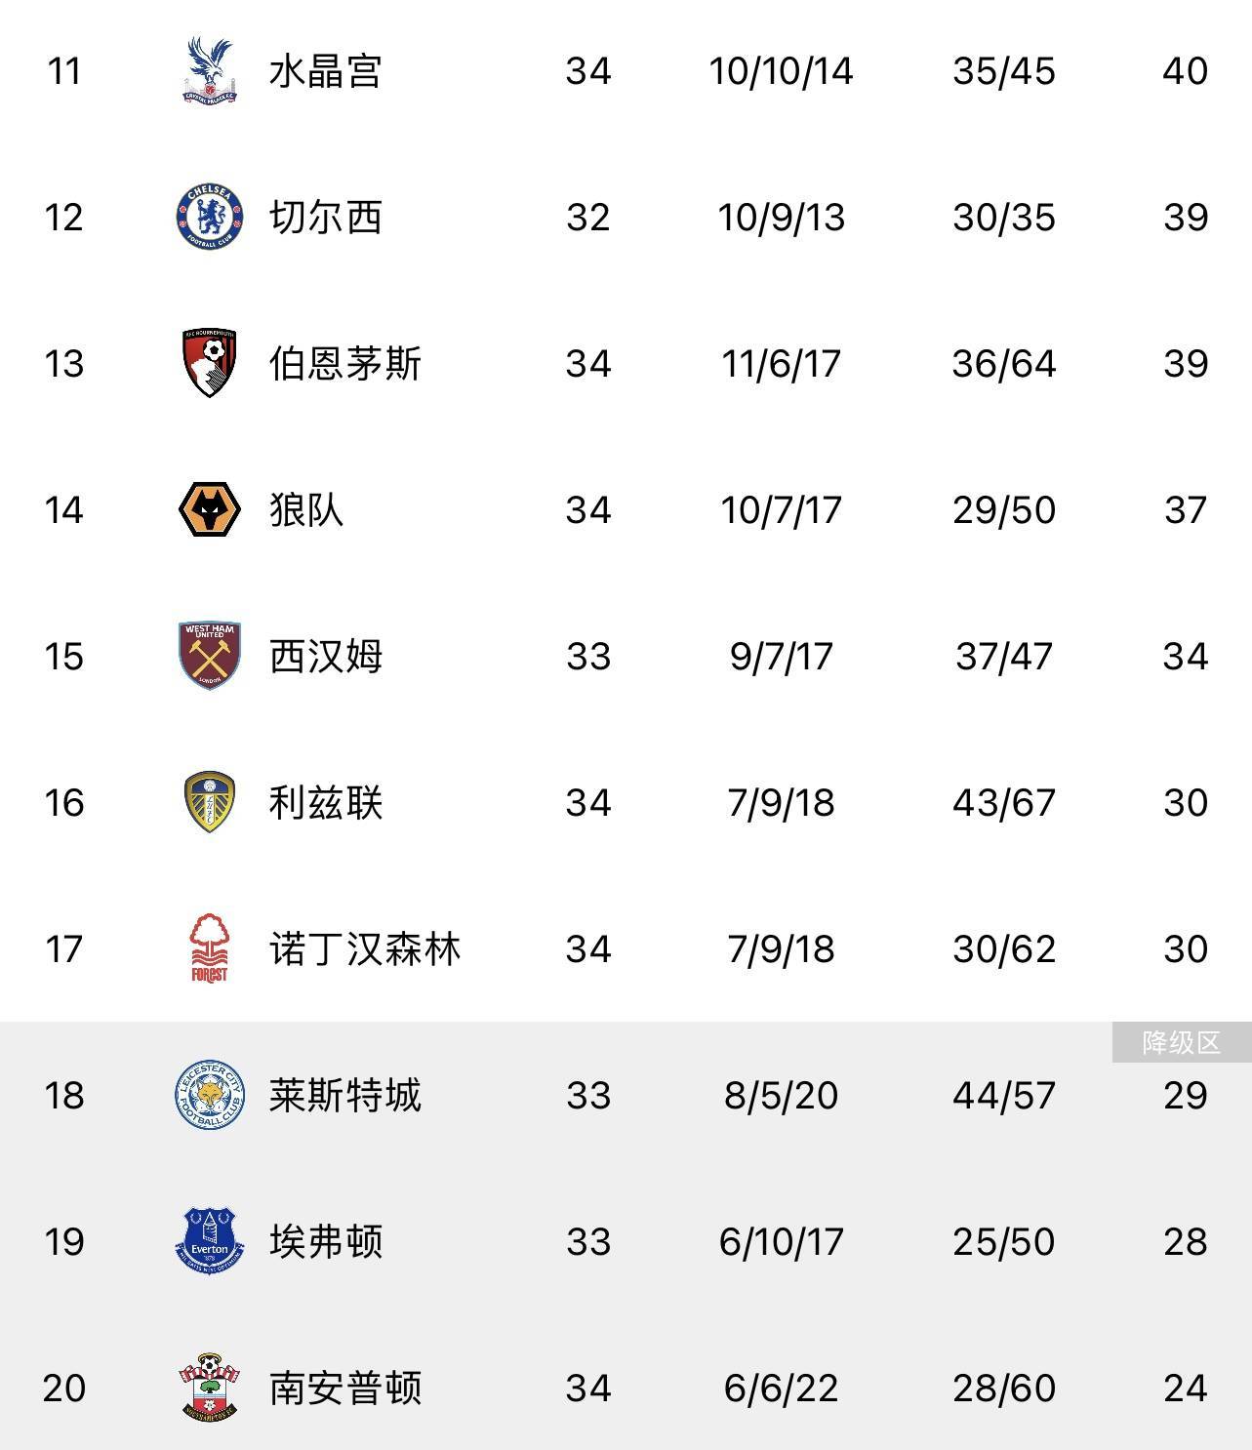
Task: Open team page for 切尔西
Action: click(325, 218)
